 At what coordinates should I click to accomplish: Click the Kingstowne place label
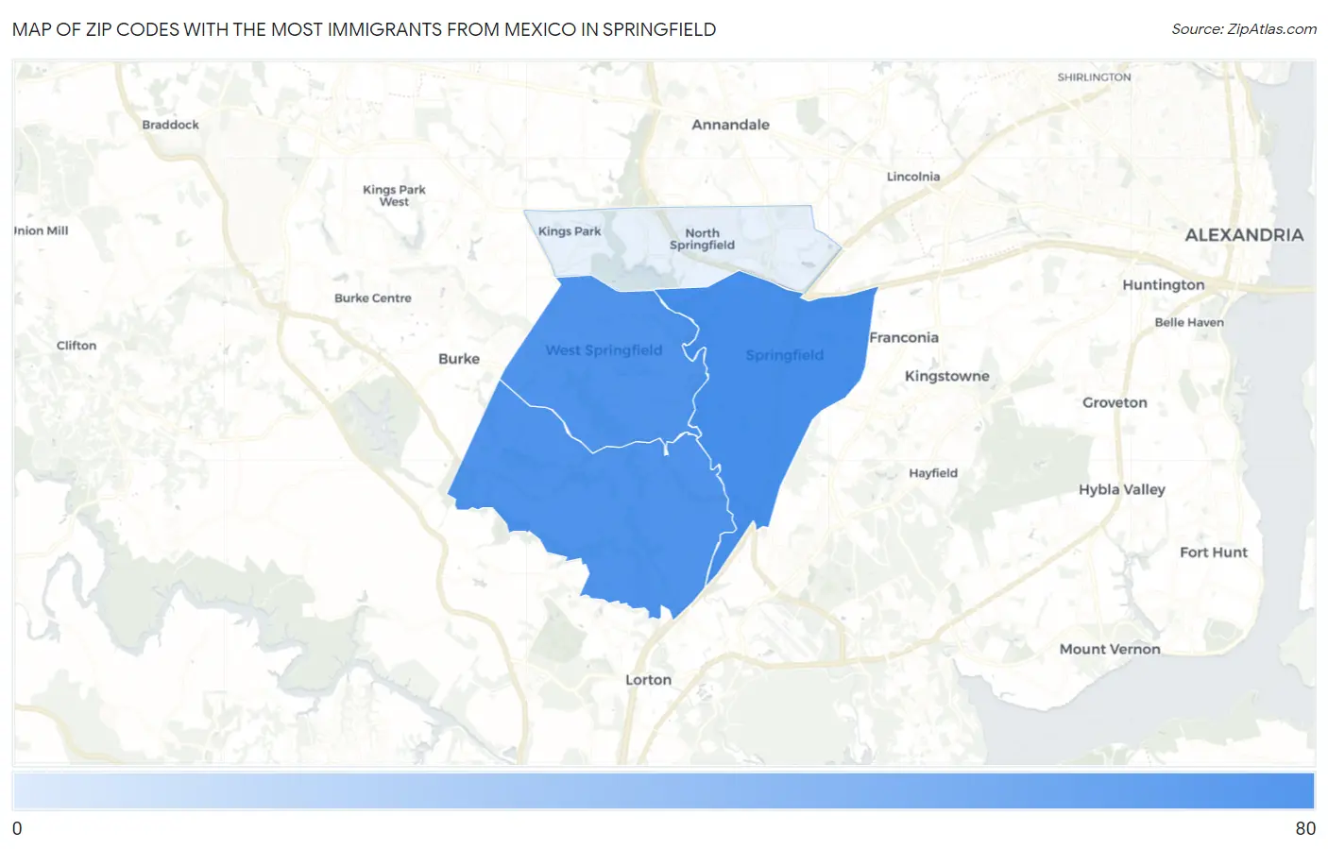click(946, 376)
